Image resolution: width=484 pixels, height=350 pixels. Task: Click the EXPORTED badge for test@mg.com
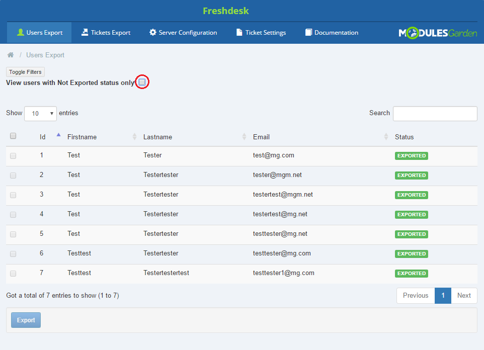click(x=412, y=155)
